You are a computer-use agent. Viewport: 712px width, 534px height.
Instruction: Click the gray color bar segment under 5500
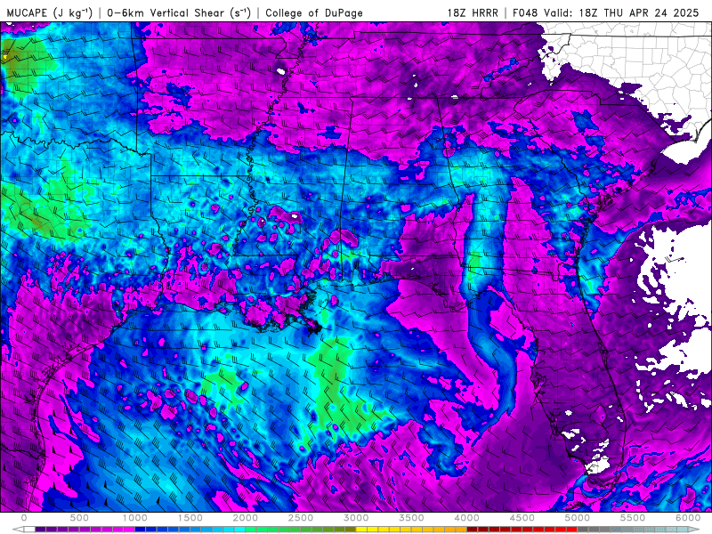click(638, 530)
